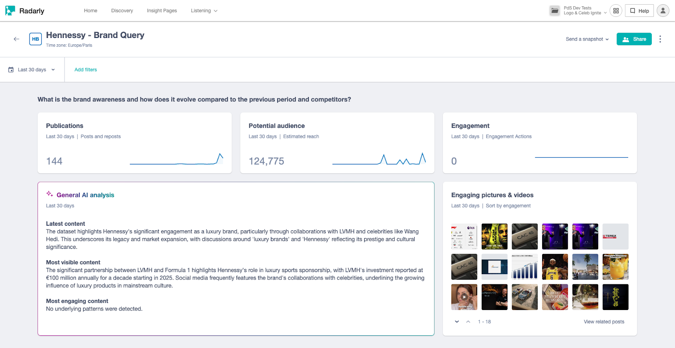Click the Latest content heading
This screenshot has height=348, width=675.
point(65,224)
